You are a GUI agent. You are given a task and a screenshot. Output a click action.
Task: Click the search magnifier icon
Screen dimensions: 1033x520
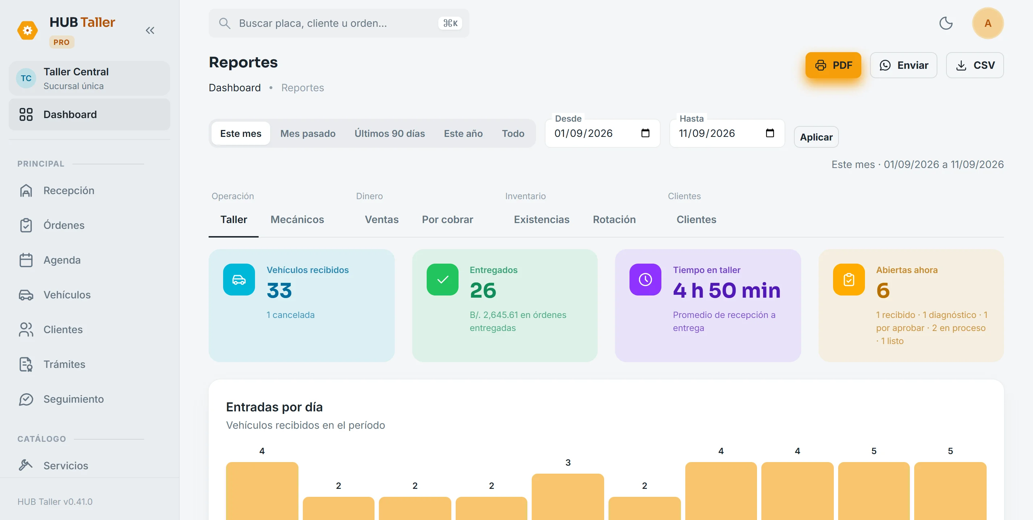click(x=225, y=23)
